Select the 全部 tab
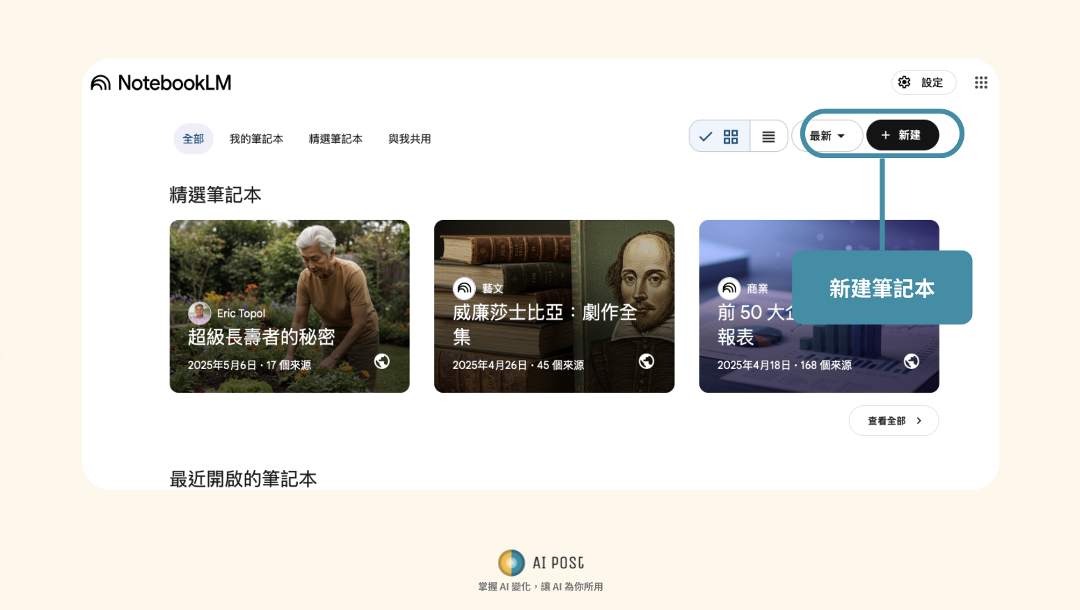 pos(193,139)
